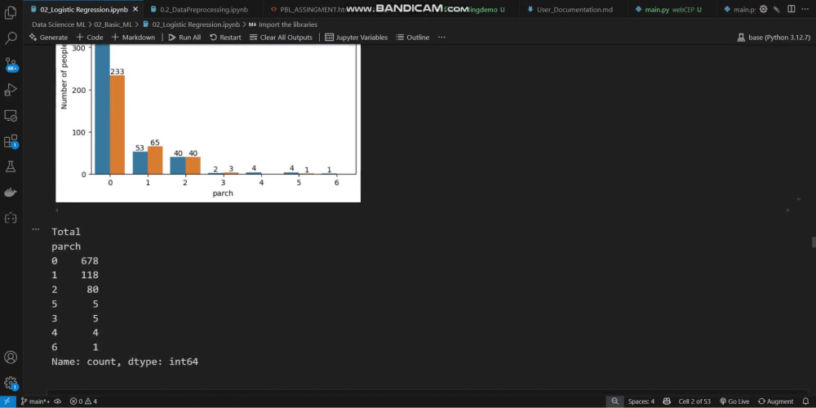This screenshot has height=408, width=816.
Task: Click the Import the libraries breadcrumb
Action: pos(283,24)
